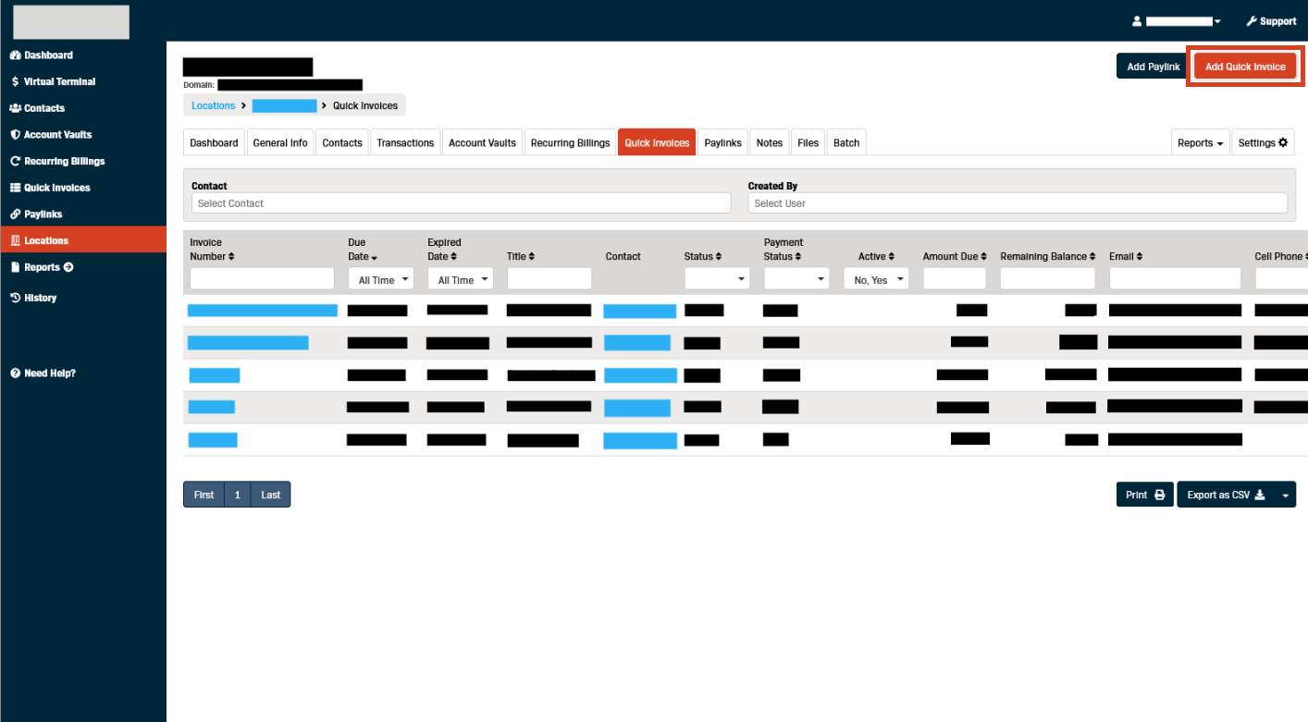This screenshot has width=1308, height=722.
Task: Click the Title filter field
Action: pos(549,278)
